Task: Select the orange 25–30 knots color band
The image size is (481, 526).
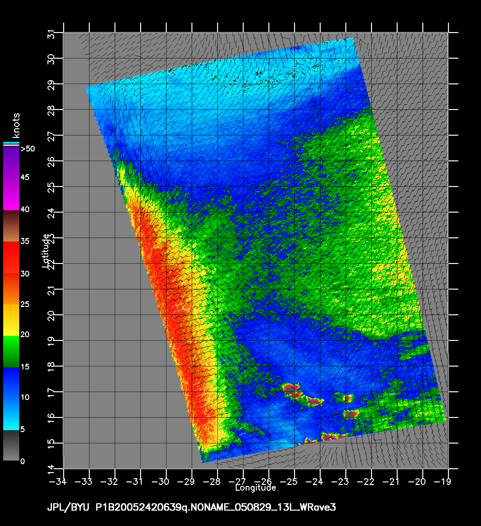Action: click(11, 289)
